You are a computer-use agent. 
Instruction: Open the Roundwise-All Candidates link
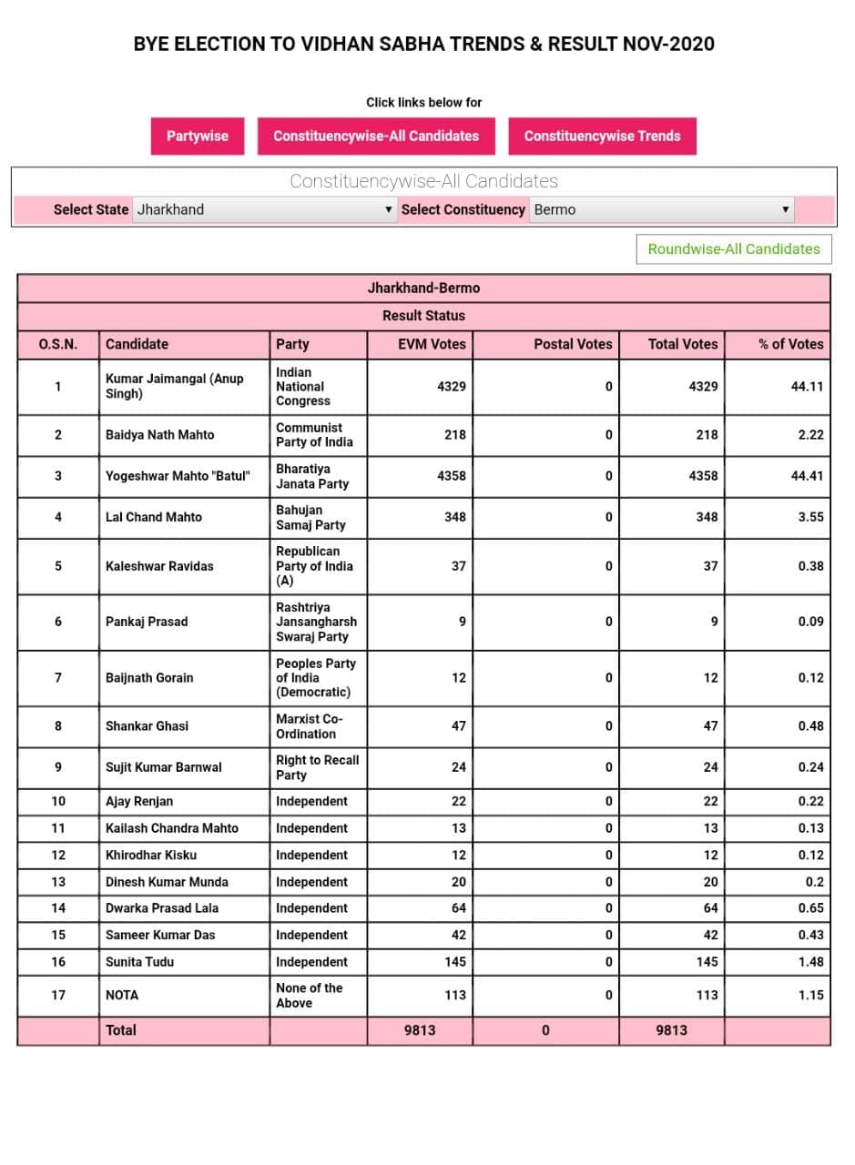point(733,248)
